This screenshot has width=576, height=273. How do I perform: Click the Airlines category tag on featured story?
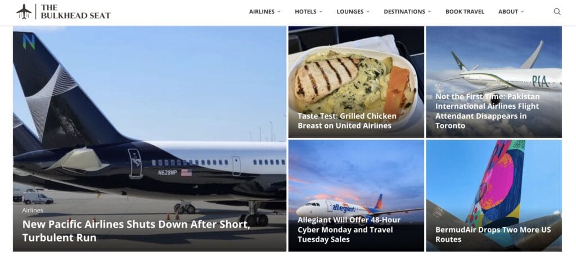[x=33, y=210]
